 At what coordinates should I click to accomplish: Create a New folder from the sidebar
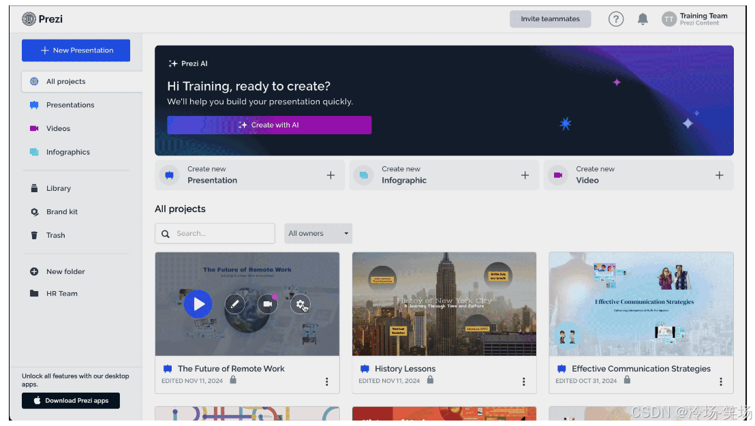pyautogui.click(x=65, y=272)
